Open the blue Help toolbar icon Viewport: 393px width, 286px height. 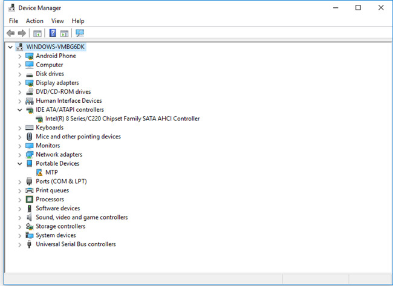[x=53, y=33]
